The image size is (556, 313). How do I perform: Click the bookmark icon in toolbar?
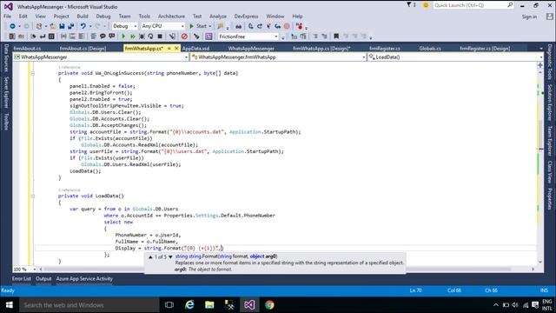click(x=336, y=37)
